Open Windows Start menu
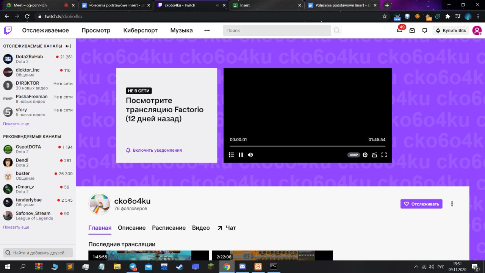The image size is (485, 273). (x=8, y=267)
